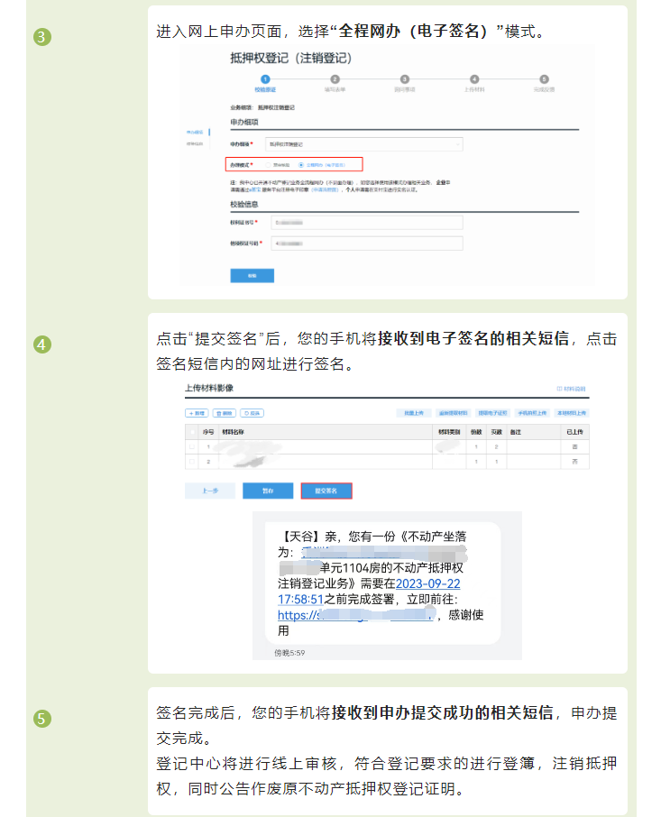
Task: Click the green step 4 number badge
Action: [42, 344]
